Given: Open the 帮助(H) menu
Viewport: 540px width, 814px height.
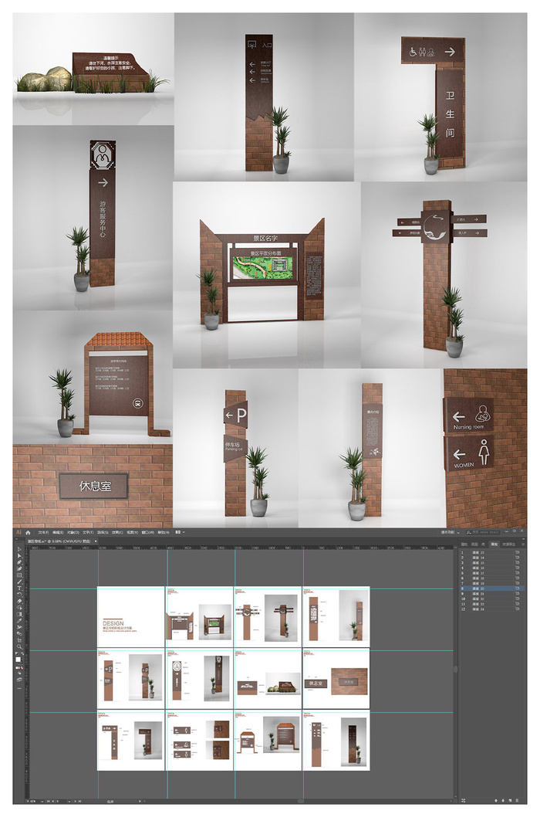Looking at the screenshot, I should 164,533.
